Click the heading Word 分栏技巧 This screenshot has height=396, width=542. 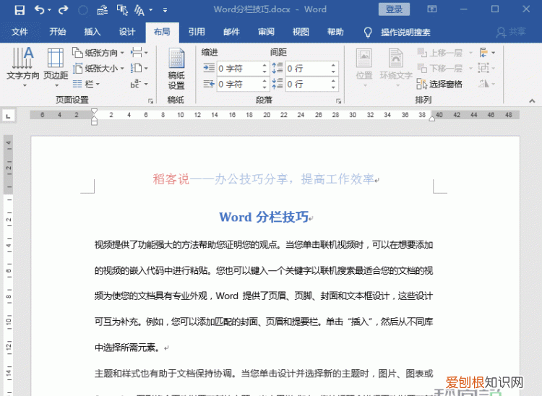click(x=264, y=217)
